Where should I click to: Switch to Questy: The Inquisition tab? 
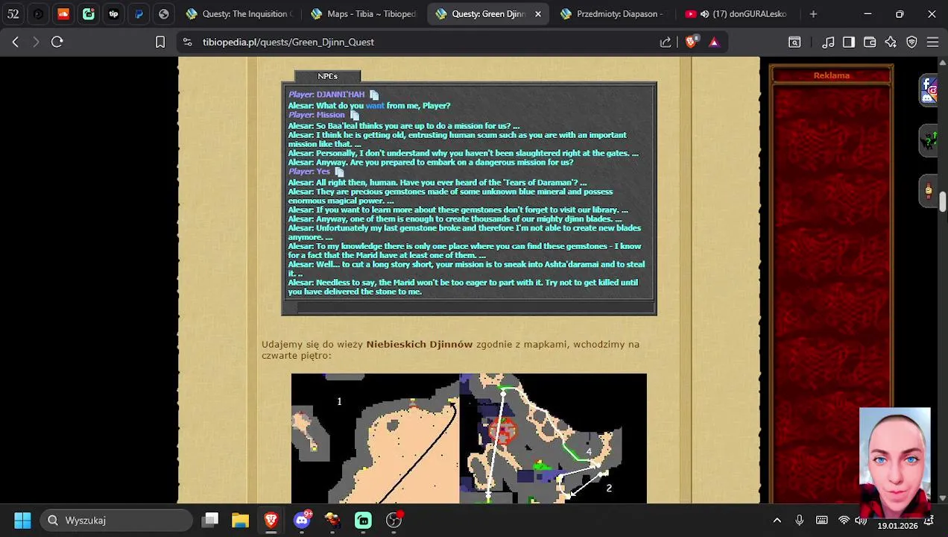pyautogui.click(x=238, y=13)
